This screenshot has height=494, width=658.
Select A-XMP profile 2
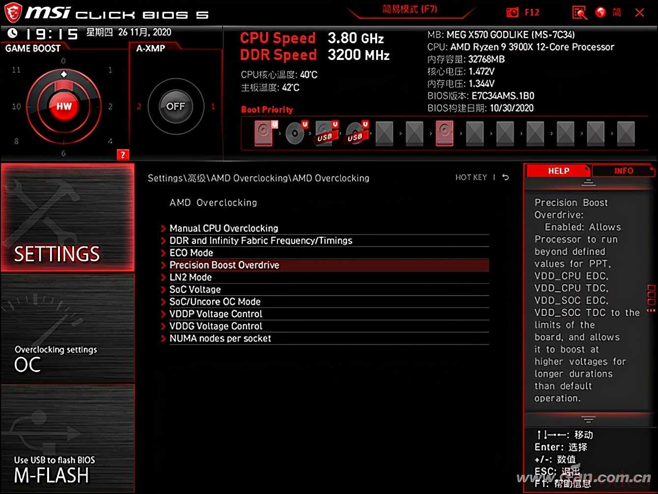pyautogui.click(x=139, y=106)
